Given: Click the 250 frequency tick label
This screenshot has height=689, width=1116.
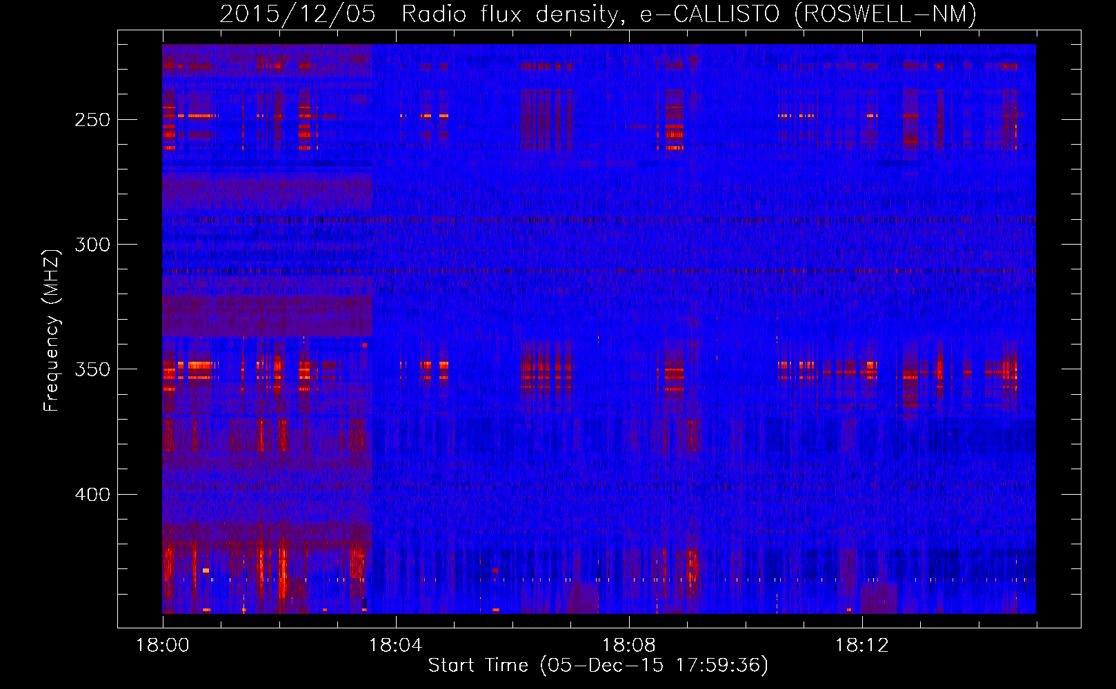Looking at the screenshot, I should coord(92,119).
